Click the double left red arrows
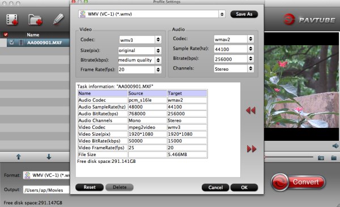 click(250, 110)
